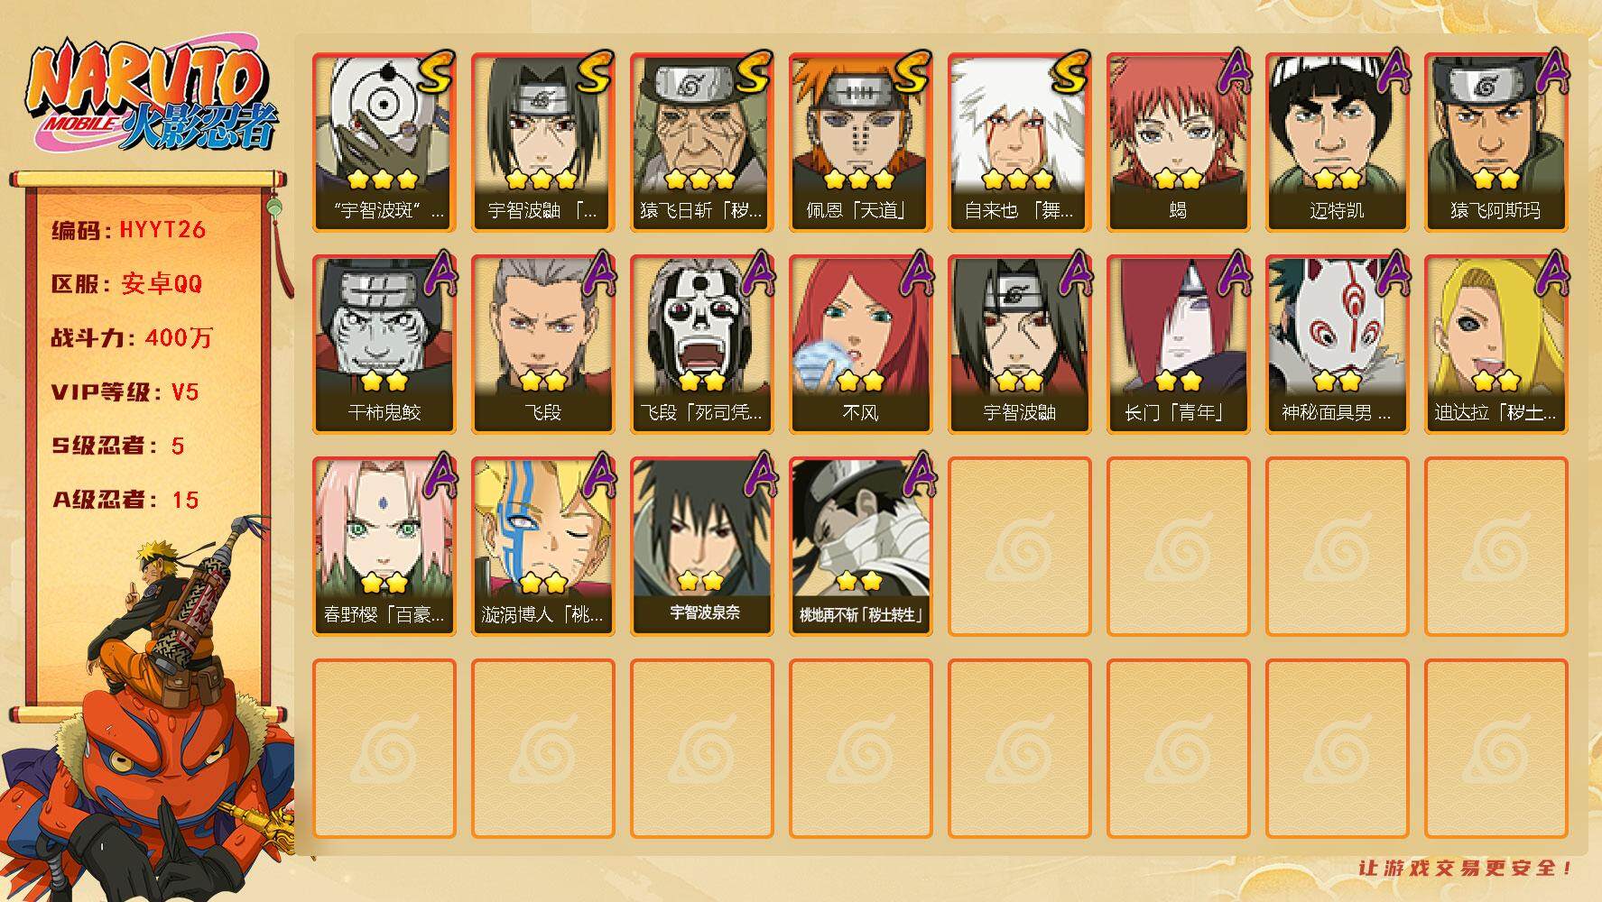Viewport: 1602px width, 902px height.
Task: Open the 漩涡博人 character card
Action: [x=542, y=547]
